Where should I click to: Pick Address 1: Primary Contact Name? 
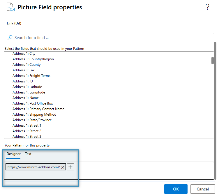click(38, 109)
